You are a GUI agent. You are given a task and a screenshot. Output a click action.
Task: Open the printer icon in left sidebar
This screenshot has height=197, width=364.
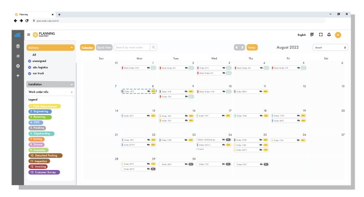tap(18, 46)
